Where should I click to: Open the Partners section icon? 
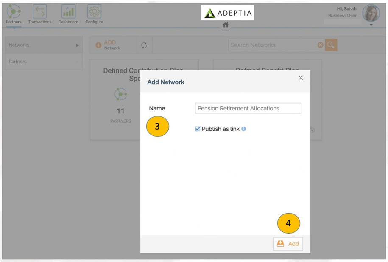(14, 11)
